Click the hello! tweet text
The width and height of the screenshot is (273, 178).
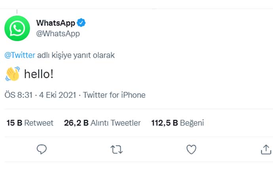tap(39, 74)
